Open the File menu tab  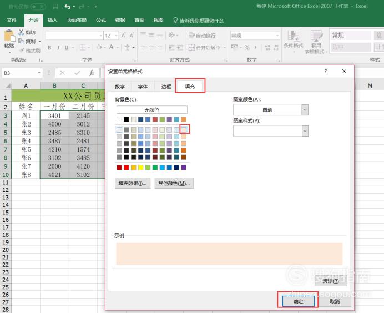pos(12,20)
